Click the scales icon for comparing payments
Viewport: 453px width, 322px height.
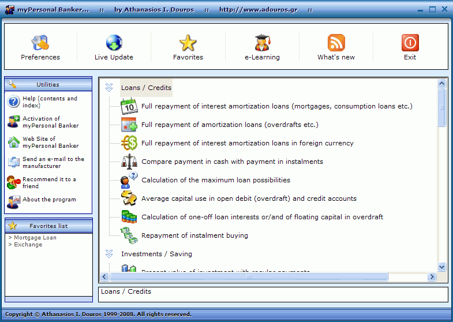(129, 162)
